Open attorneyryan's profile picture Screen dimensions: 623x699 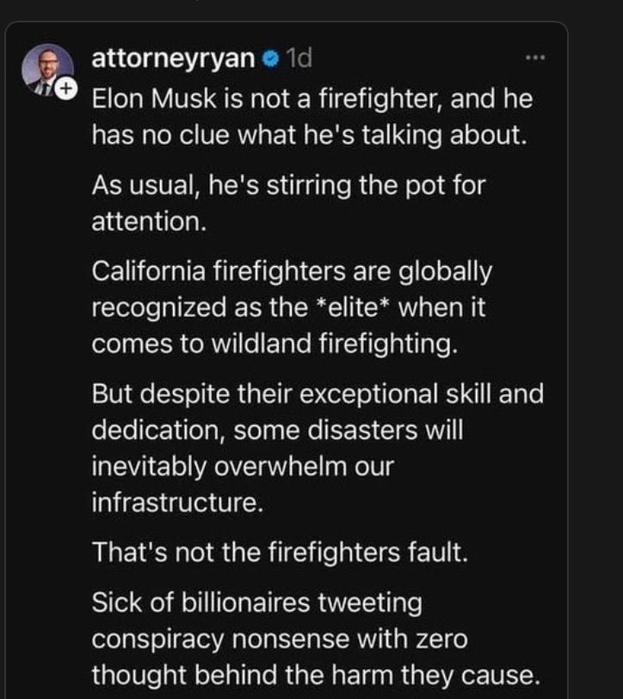point(46,69)
